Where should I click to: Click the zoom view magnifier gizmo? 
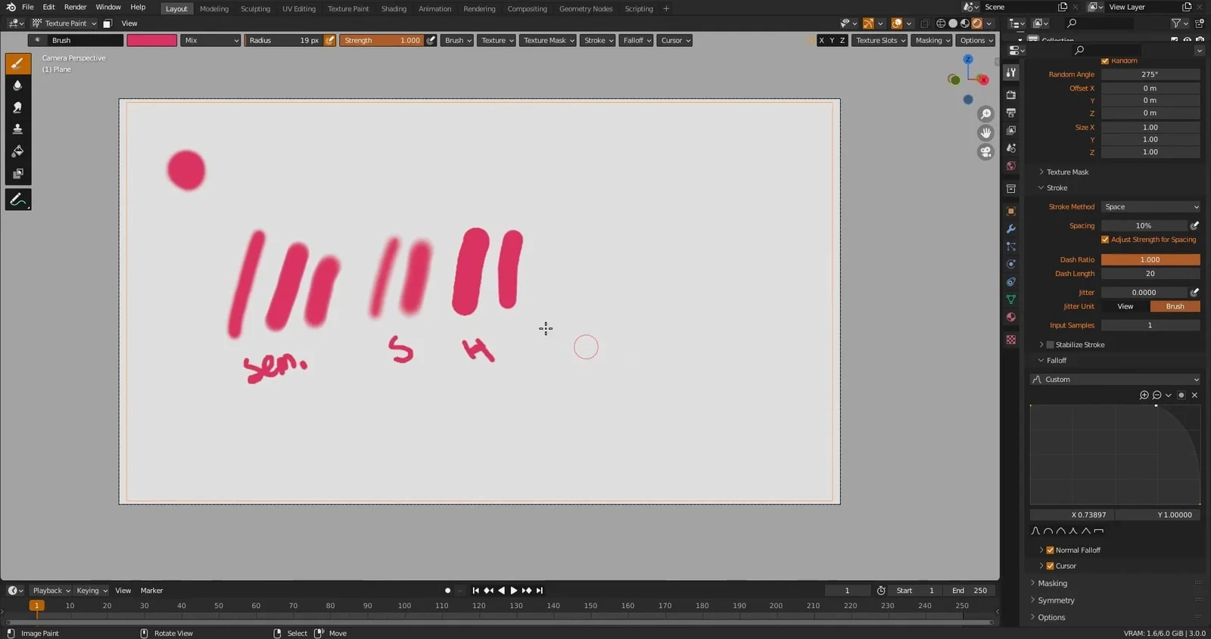click(x=985, y=114)
